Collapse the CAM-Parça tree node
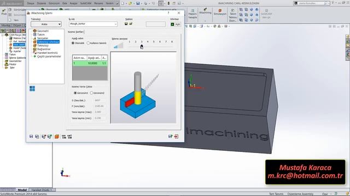This screenshot has width=350, height=196. pos(2,35)
